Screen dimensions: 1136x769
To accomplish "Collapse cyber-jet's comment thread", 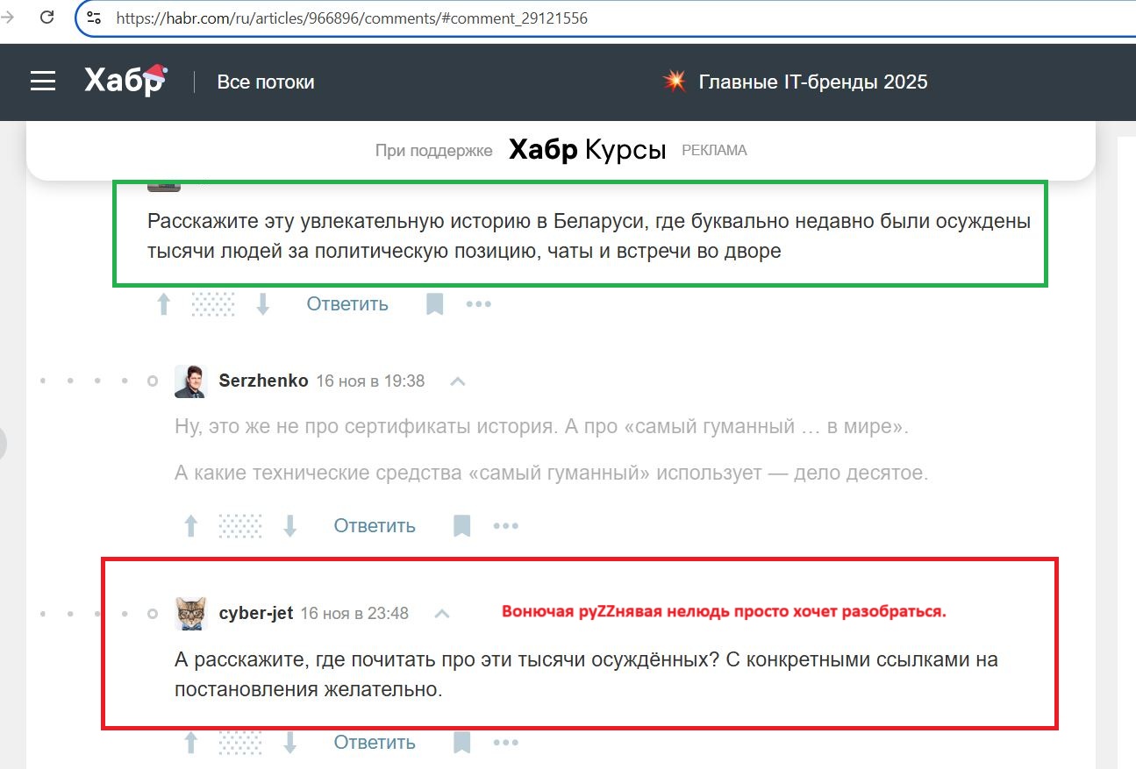I will click(441, 613).
